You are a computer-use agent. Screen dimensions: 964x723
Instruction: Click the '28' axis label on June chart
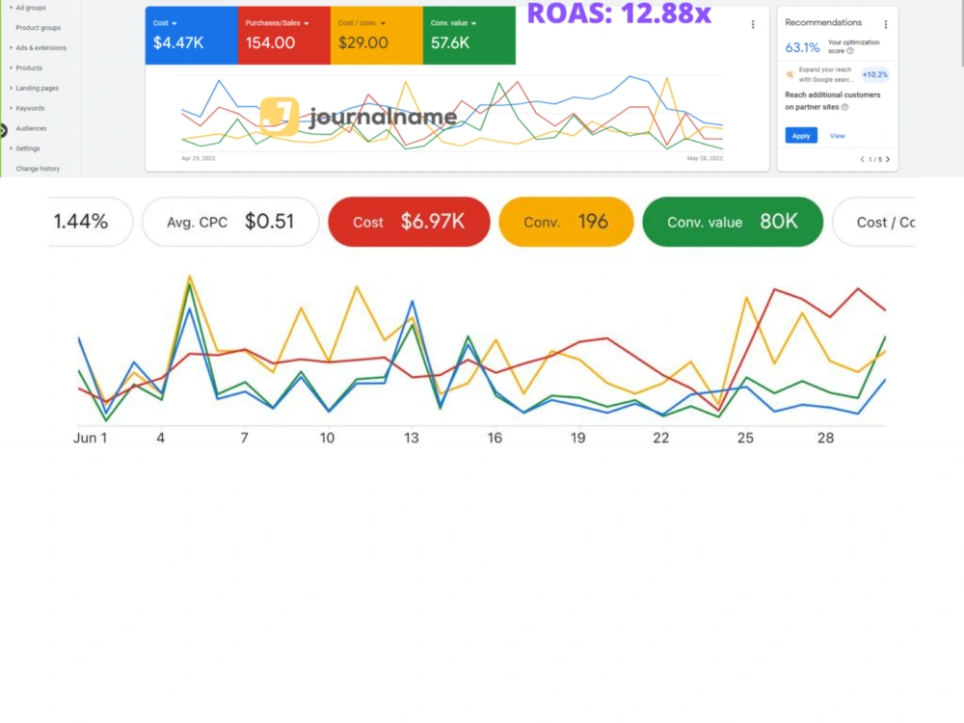click(x=826, y=438)
